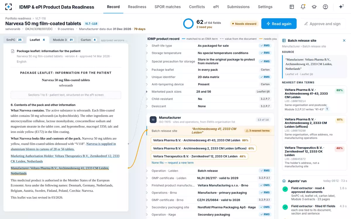This screenshot has height=219, width=351.
Task: Open the graduation cap learning icon
Action: (314, 7)
